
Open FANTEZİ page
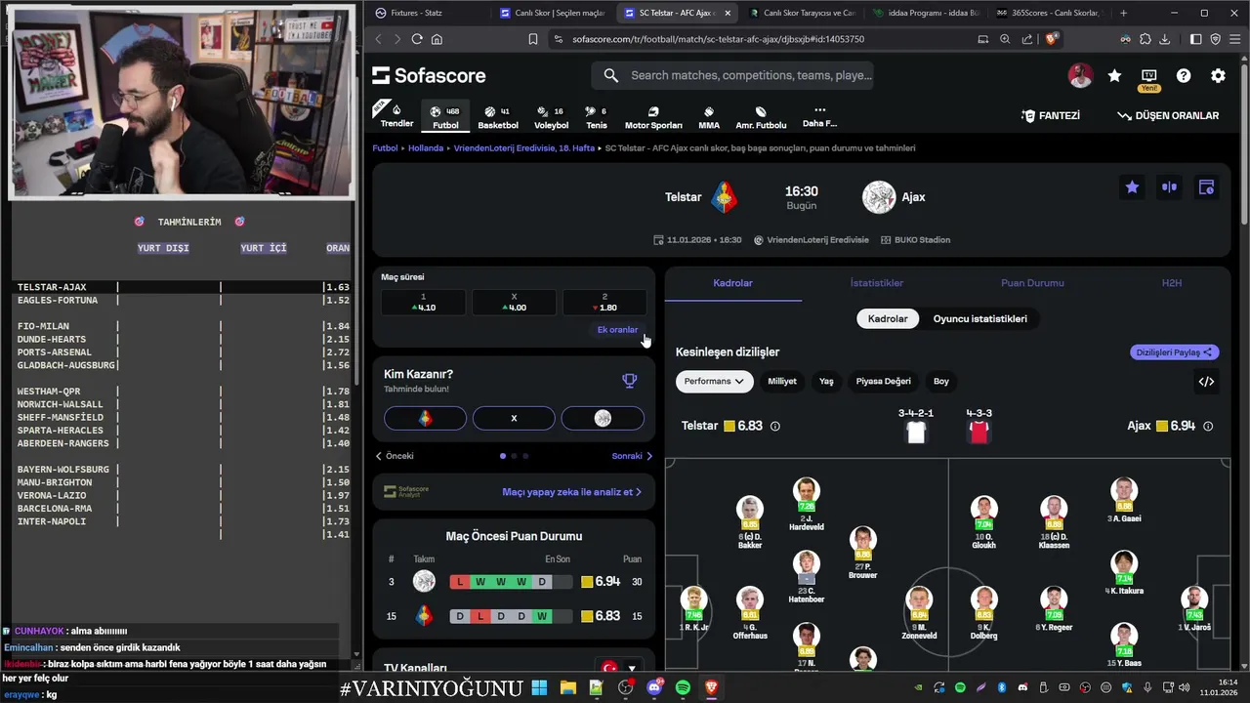(1051, 115)
